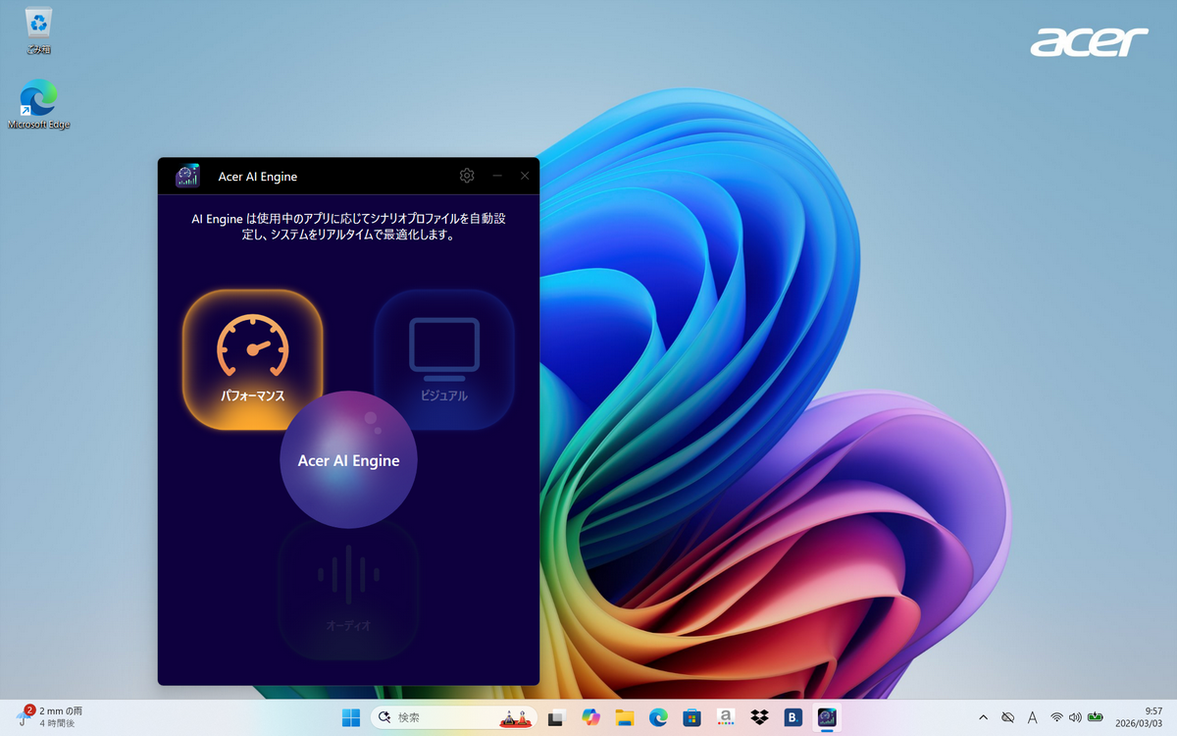
Task: Open Dropbox from the taskbar
Action: tap(759, 717)
